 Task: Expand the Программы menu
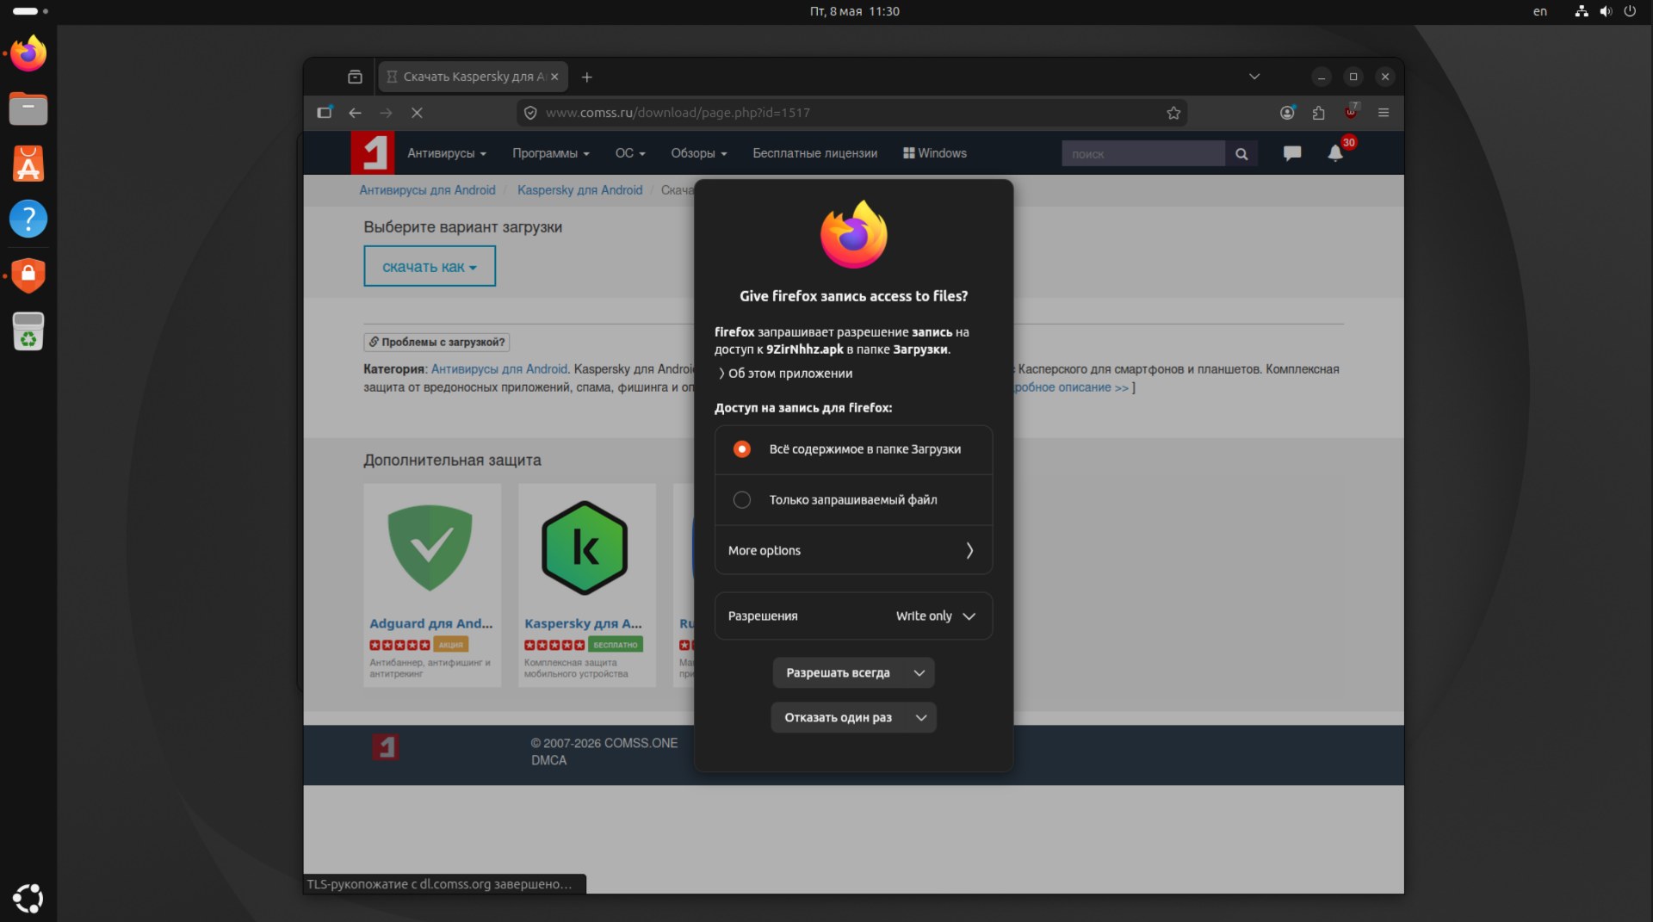tap(551, 153)
